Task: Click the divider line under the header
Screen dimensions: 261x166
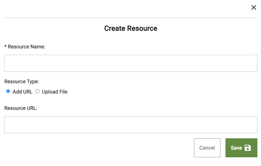Action: pyautogui.click(x=130, y=18)
